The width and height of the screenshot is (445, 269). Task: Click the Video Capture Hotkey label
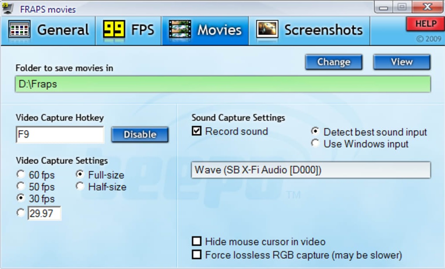pyautogui.click(x=60, y=118)
